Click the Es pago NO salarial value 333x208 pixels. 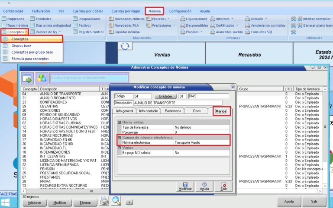point(202,153)
